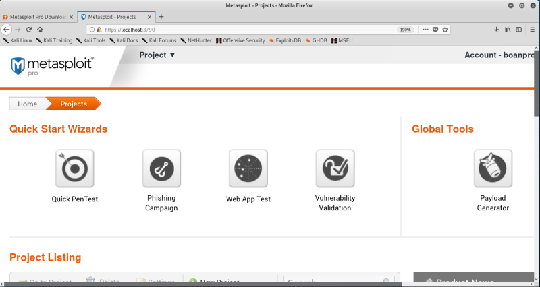Go back using Firefox back arrow
Viewport: 540px width, 287px height.
coord(6,30)
